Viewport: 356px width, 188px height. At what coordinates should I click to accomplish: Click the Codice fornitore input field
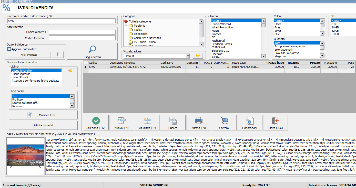82,38
